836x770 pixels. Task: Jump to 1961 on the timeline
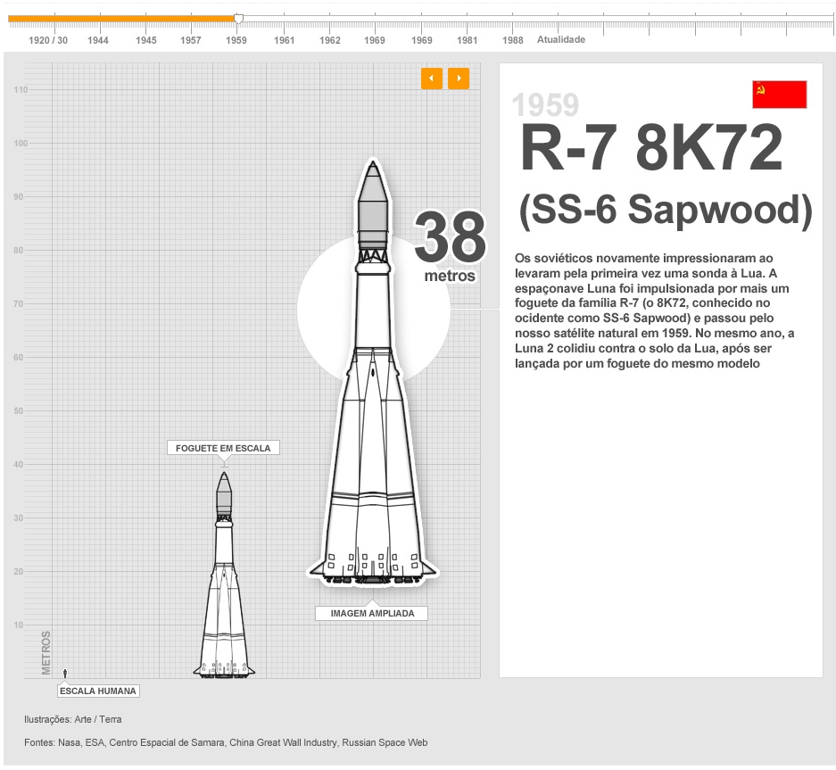coord(285,40)
